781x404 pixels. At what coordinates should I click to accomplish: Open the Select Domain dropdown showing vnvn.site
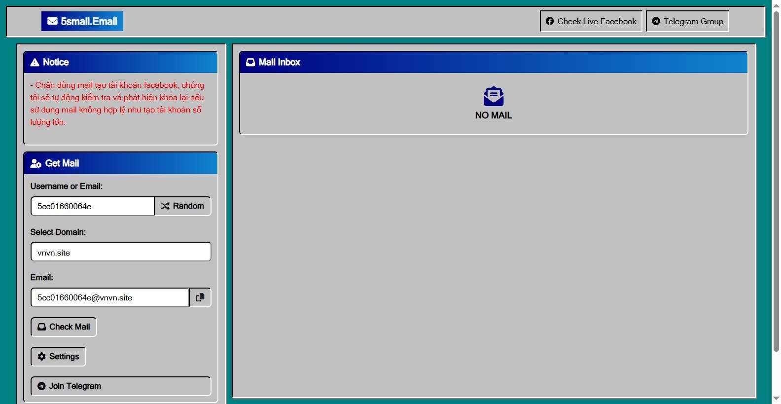(121, 252)
